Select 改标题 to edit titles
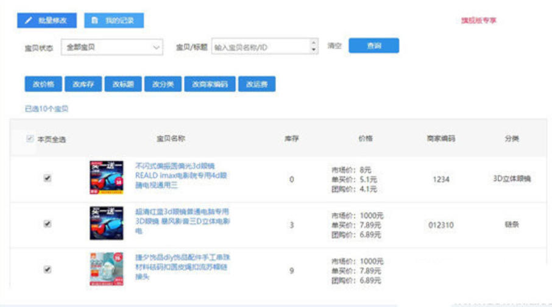The height and width of the screenshot is (307, 552). 122,85
